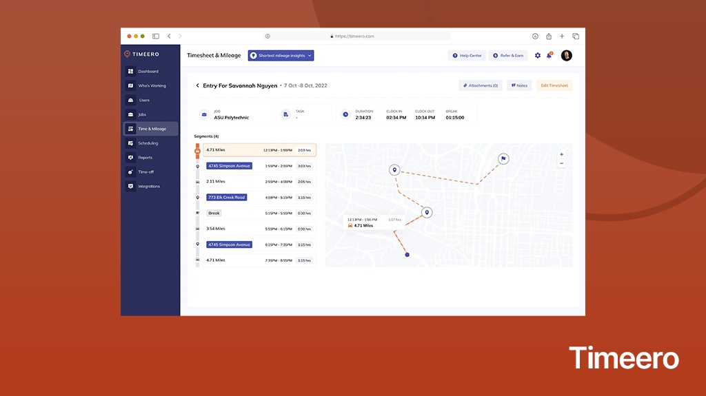Click the clock icon beside Duration
706x396 pixels.
click(345, 115)
